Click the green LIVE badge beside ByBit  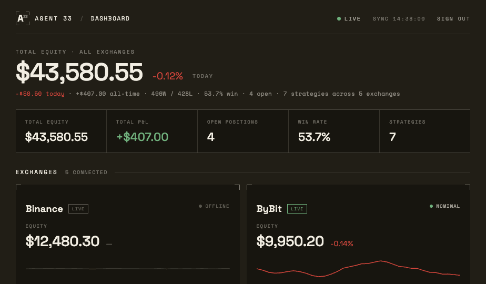click(297, 209)
